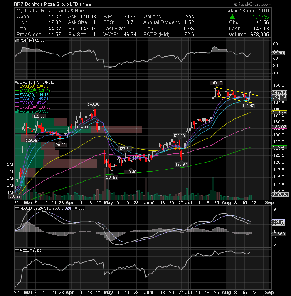Click the green up-arrow change indicator
The image size is (291, 296).
click(x=232, y=17)
